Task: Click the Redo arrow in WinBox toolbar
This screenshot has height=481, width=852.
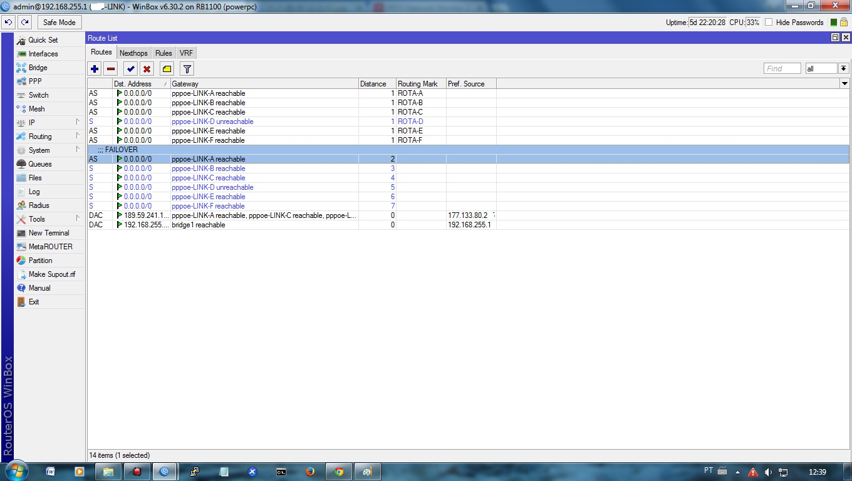Action: (x=24, y=22)
